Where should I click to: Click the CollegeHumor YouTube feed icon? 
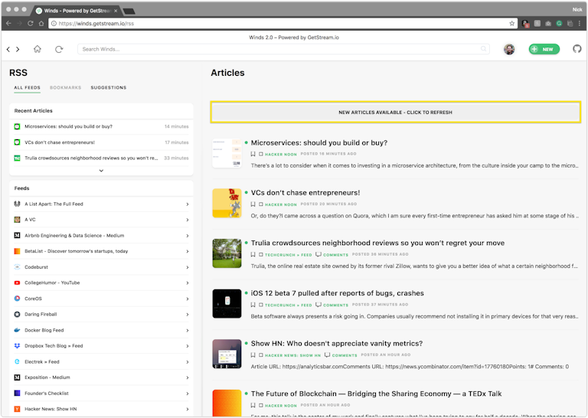tap(17, 282)
